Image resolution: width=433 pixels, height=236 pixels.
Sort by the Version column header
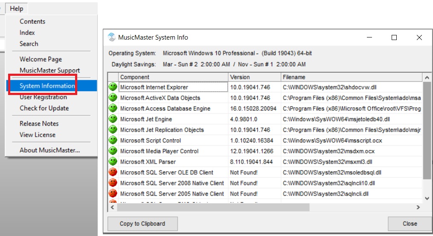tap(254, 77)
